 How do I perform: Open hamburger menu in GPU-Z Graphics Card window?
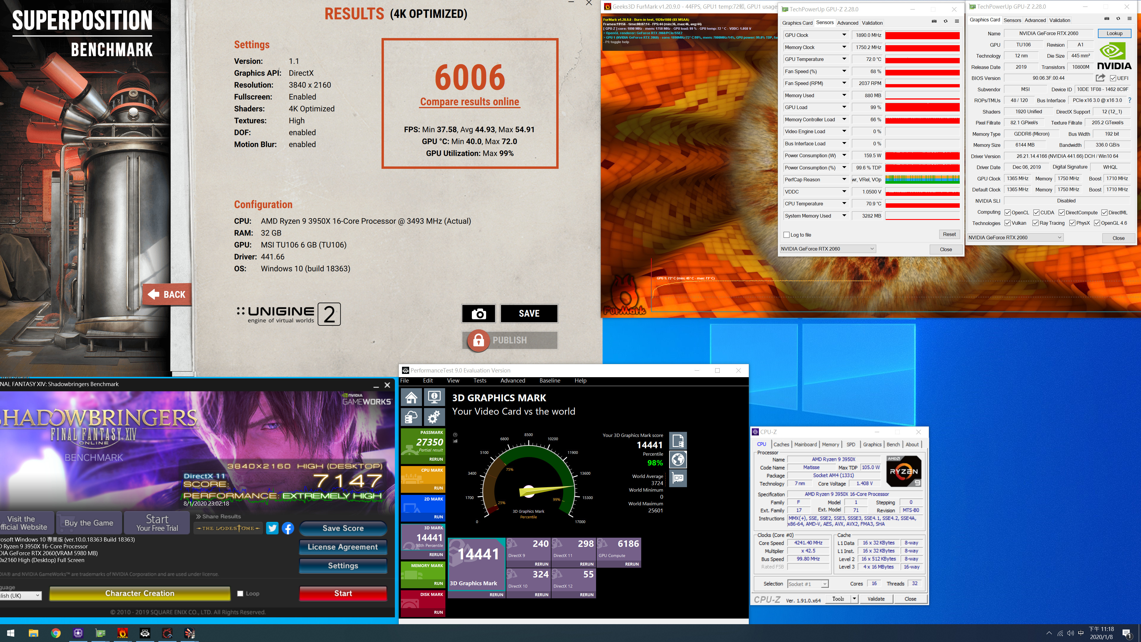click(1129, 19)
